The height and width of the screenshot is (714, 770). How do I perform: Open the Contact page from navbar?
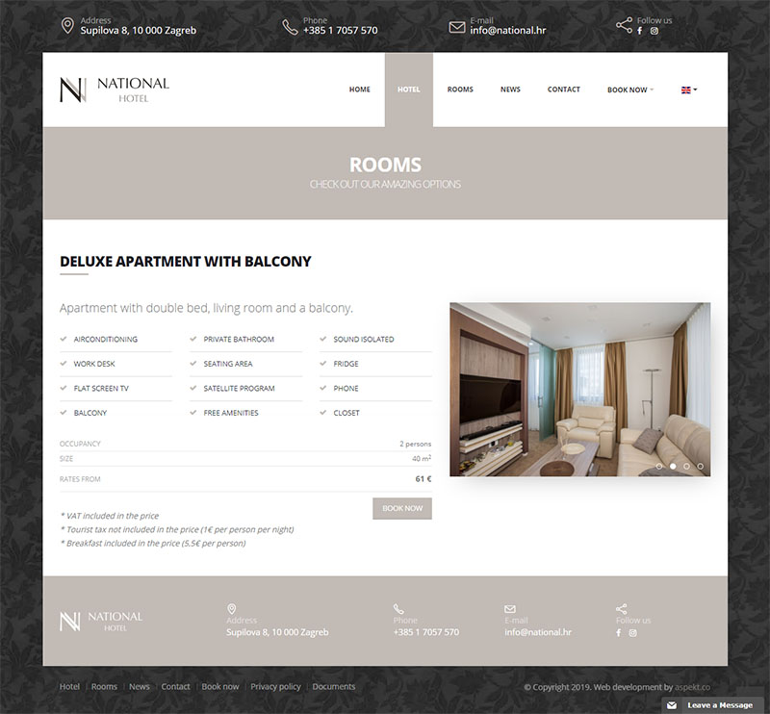[563, 89]
